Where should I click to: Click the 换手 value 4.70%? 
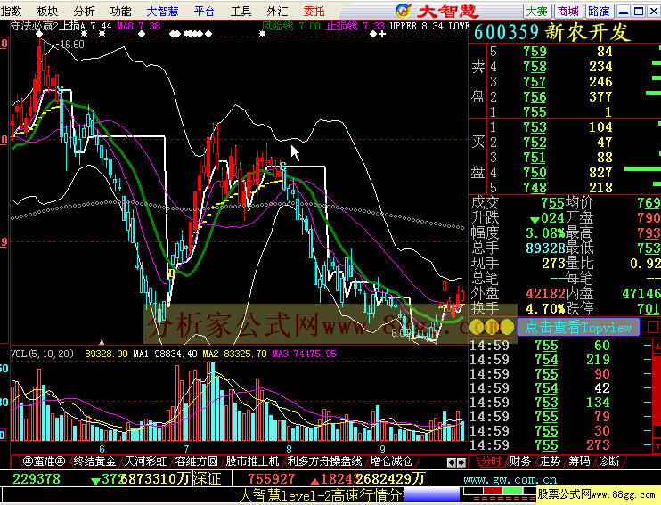tap(545, 309)
